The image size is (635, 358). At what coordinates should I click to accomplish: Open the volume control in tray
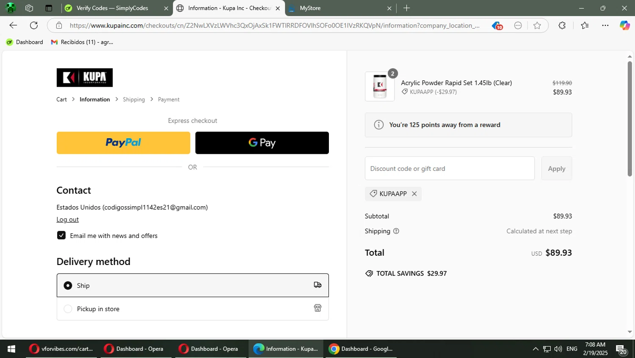point(558,349)
